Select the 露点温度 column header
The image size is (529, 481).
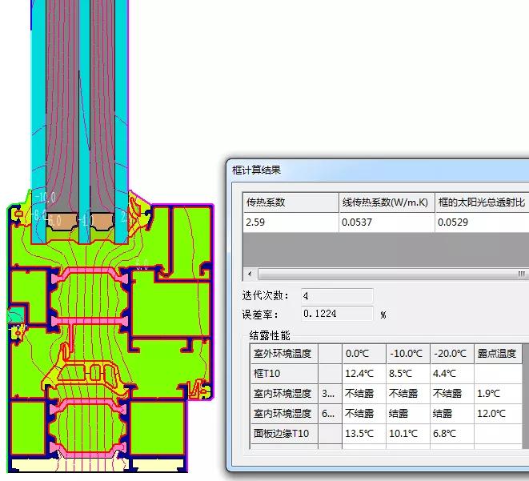pos(497,353)
